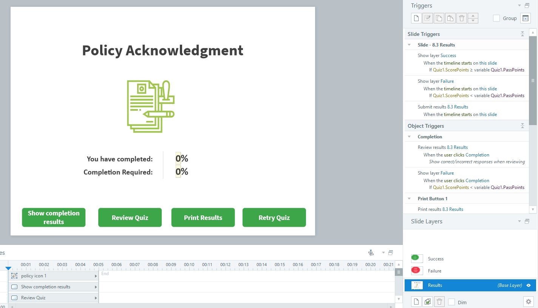The image size is (538, 308).
Task: Select the Policy Acknowledgment title text
Action: [163, 51]
